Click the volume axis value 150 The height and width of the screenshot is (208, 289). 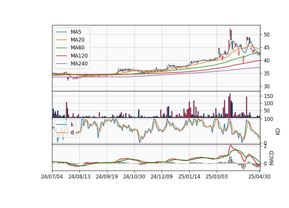coord(268,96)
